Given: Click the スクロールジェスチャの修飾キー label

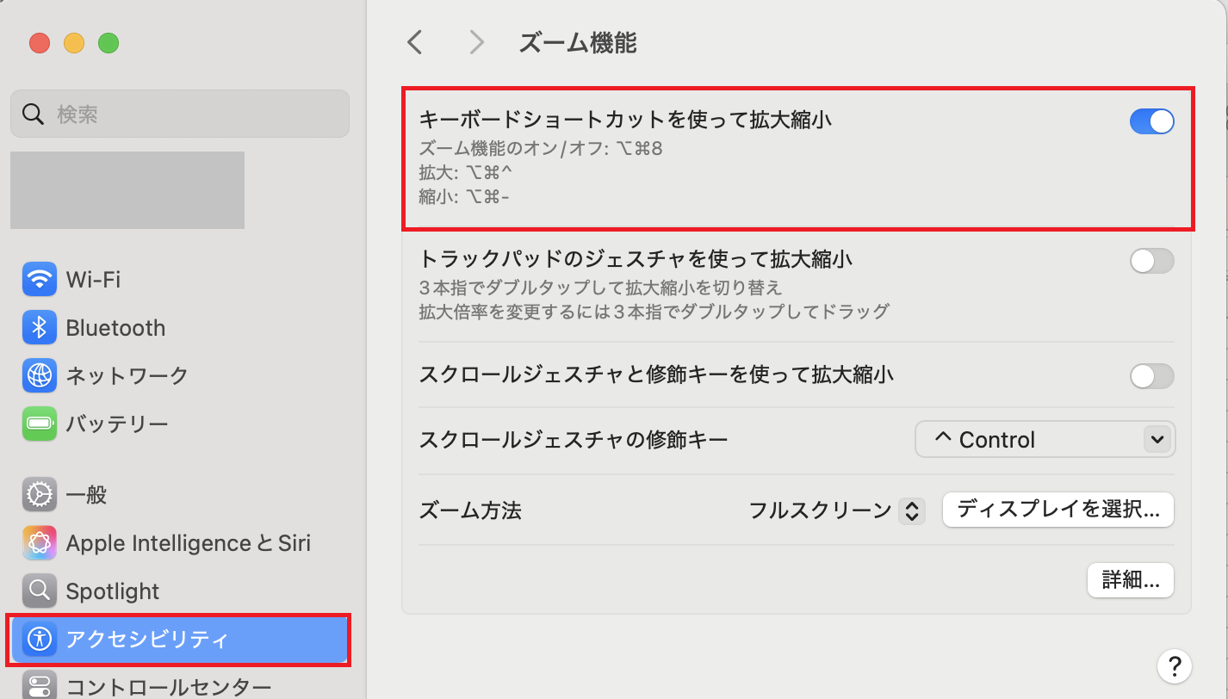Looking at the screenshot, I should (x=574, y=441).
